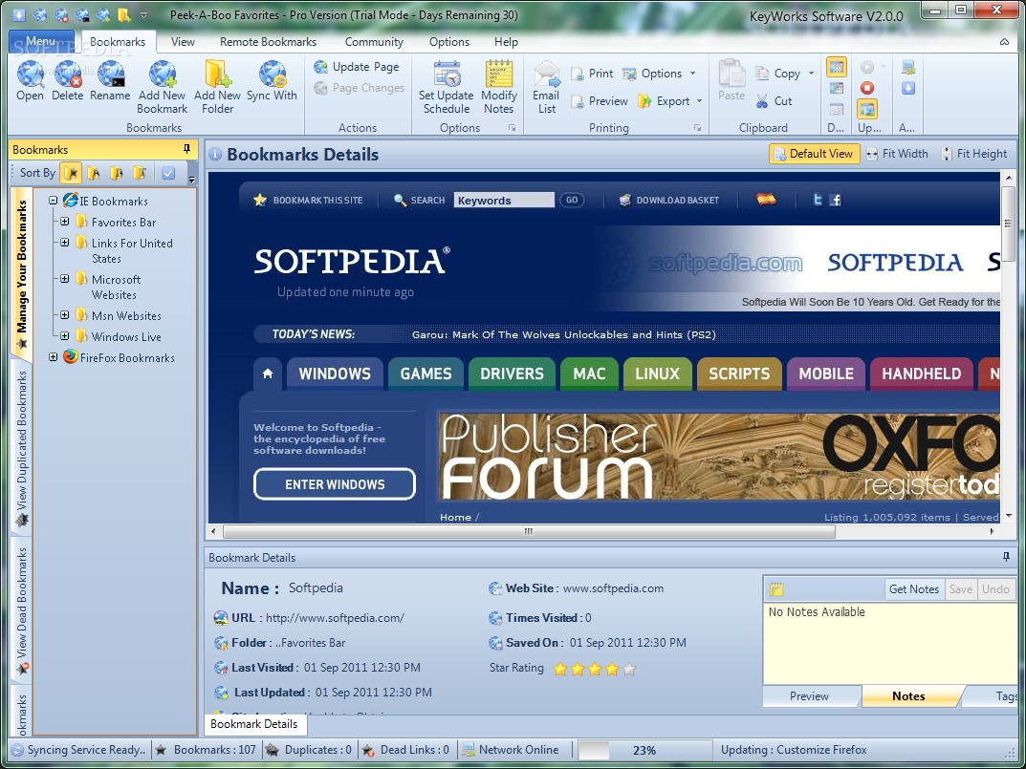This screenshot has height=769, width=1026.
Task: Pin the Bookmark Details panel
Action: 1006,557
